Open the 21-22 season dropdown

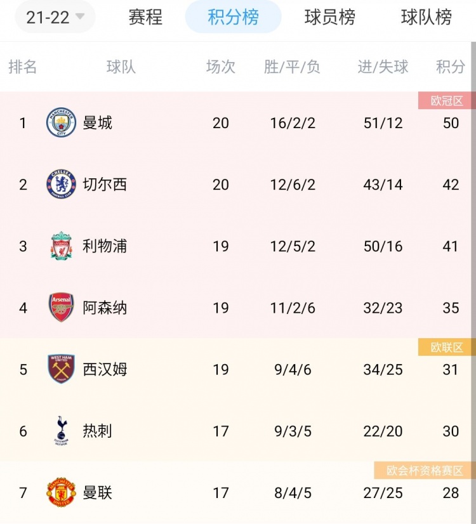pyautogui.click(x=55, y=17)
